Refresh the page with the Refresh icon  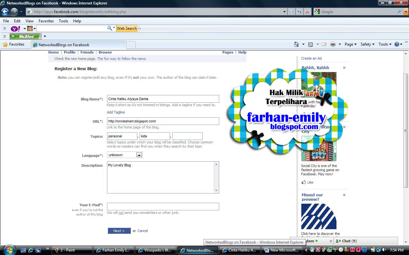299,12
